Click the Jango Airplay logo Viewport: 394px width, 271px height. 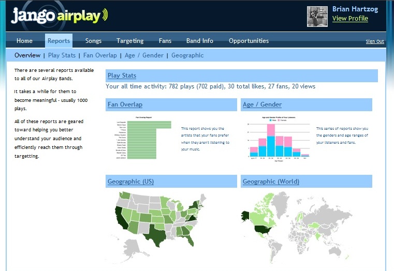pyautogui.click(x=60, y=16)
